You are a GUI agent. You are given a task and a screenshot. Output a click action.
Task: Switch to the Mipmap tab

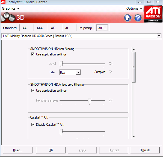pyautogui.click(x=86, y=28)
